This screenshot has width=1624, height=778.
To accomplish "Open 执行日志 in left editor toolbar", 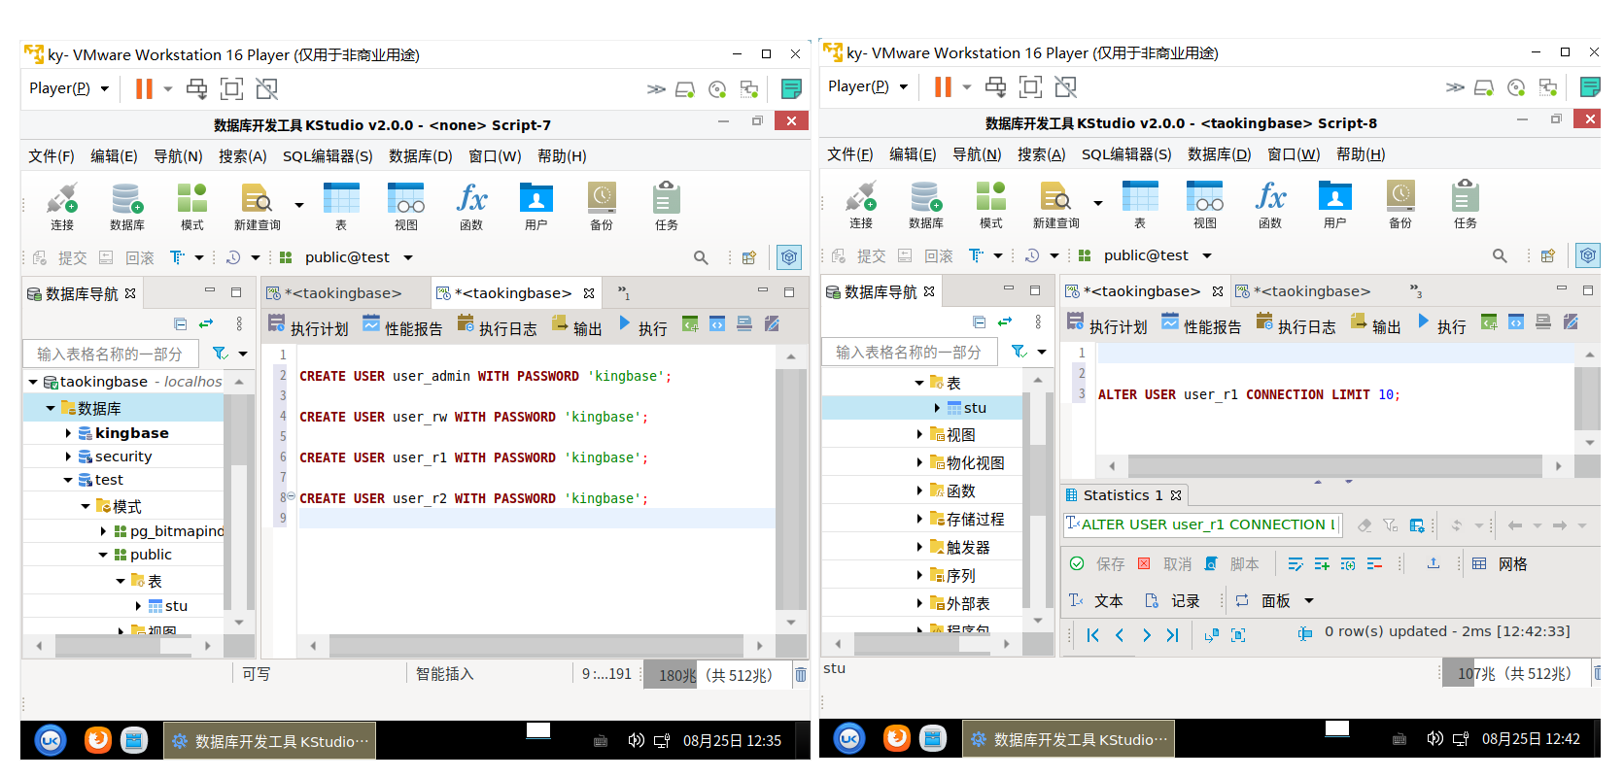I will pos(497,326).
